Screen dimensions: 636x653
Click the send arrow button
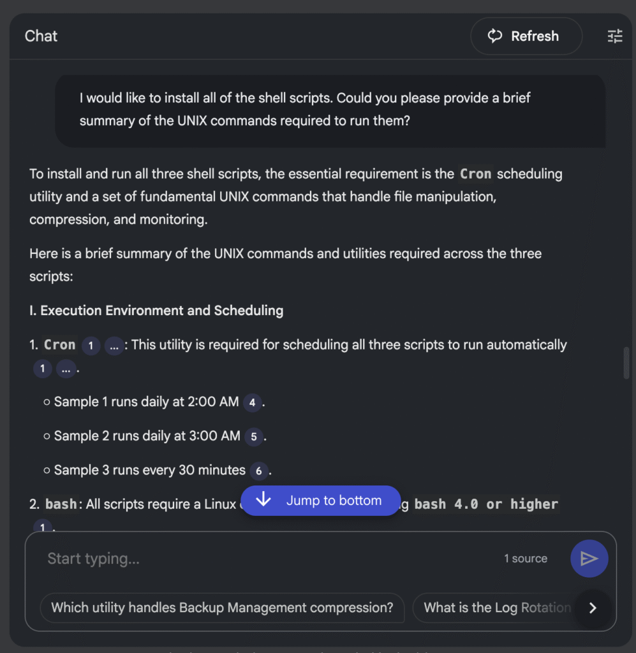(x=589, y=559)
